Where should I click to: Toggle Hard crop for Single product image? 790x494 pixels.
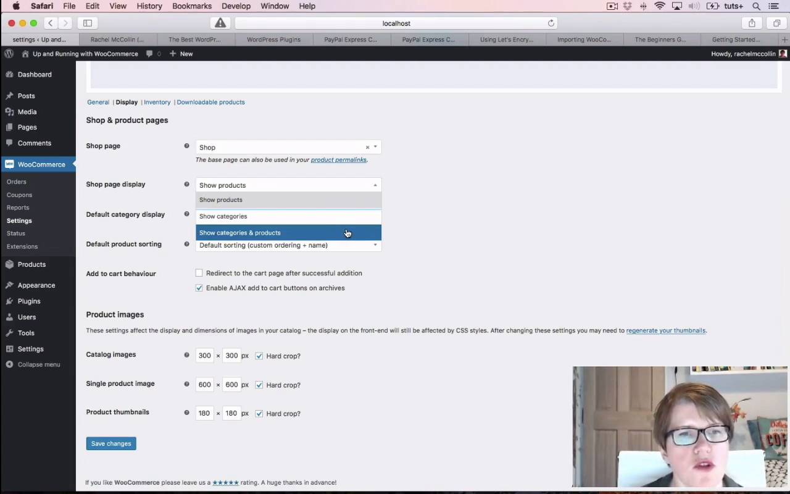[259, 385]
